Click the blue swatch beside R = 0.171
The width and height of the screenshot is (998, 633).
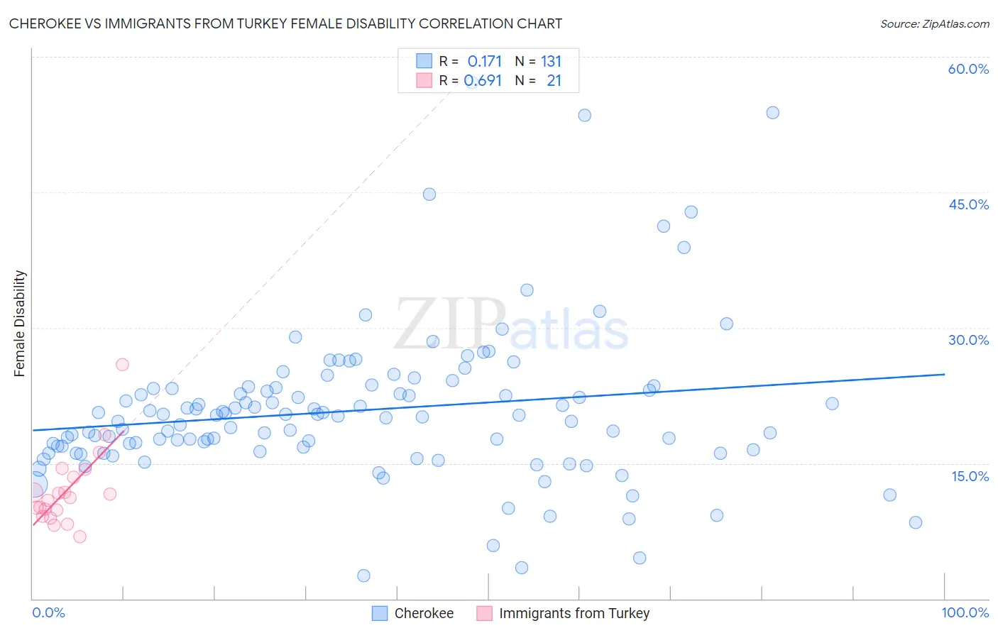tap(424, 62)
